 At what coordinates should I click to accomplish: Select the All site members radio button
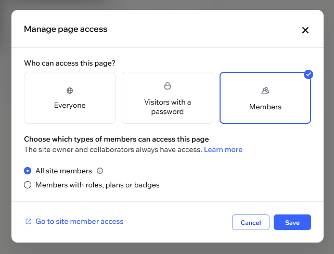tap(28, 171)
